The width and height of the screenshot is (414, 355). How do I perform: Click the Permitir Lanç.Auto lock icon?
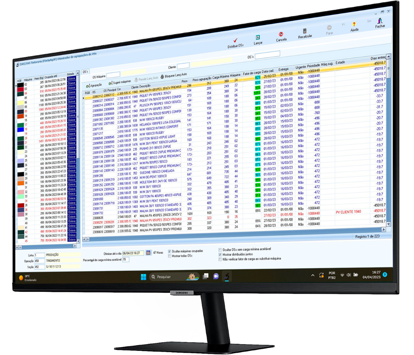(x=136, y=80)
